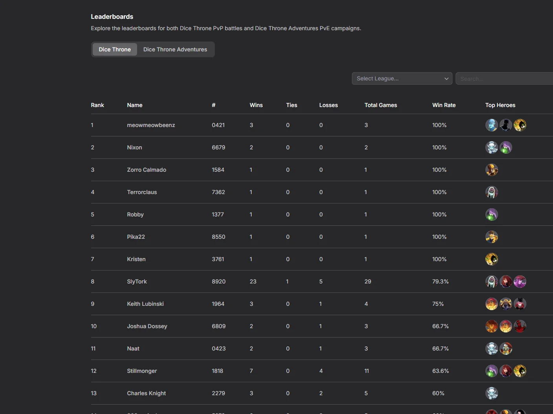
Task: Click the player name Zorro Calmado
Action: point(146,170)
